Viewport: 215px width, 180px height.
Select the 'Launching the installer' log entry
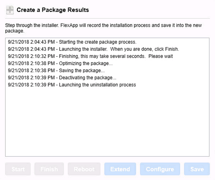click(x=93, y=49)
